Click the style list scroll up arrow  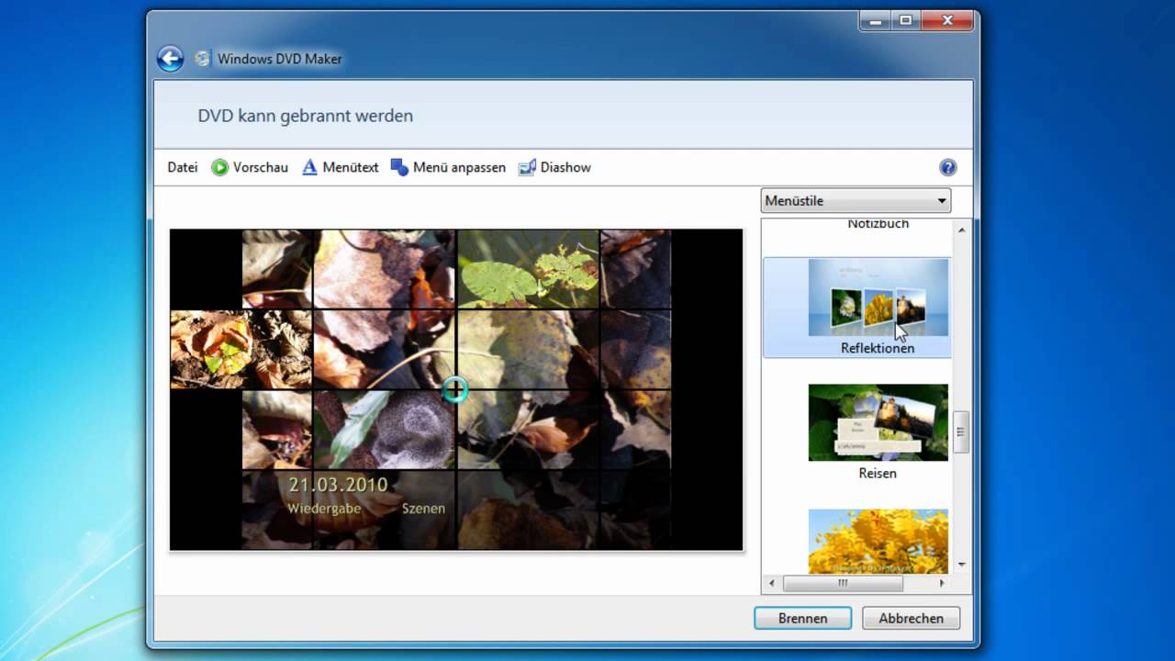pos(961,229)
